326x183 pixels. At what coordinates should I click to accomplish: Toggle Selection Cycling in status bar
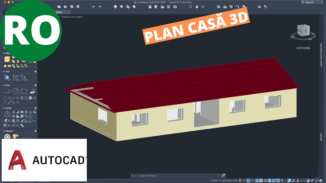[270, 180]
